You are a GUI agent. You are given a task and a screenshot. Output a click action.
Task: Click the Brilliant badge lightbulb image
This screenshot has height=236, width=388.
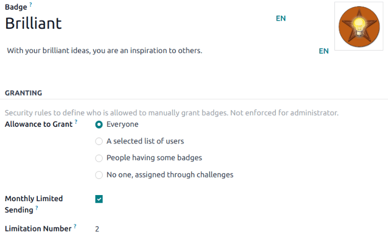pyautogui.click(x=359, y=25)
